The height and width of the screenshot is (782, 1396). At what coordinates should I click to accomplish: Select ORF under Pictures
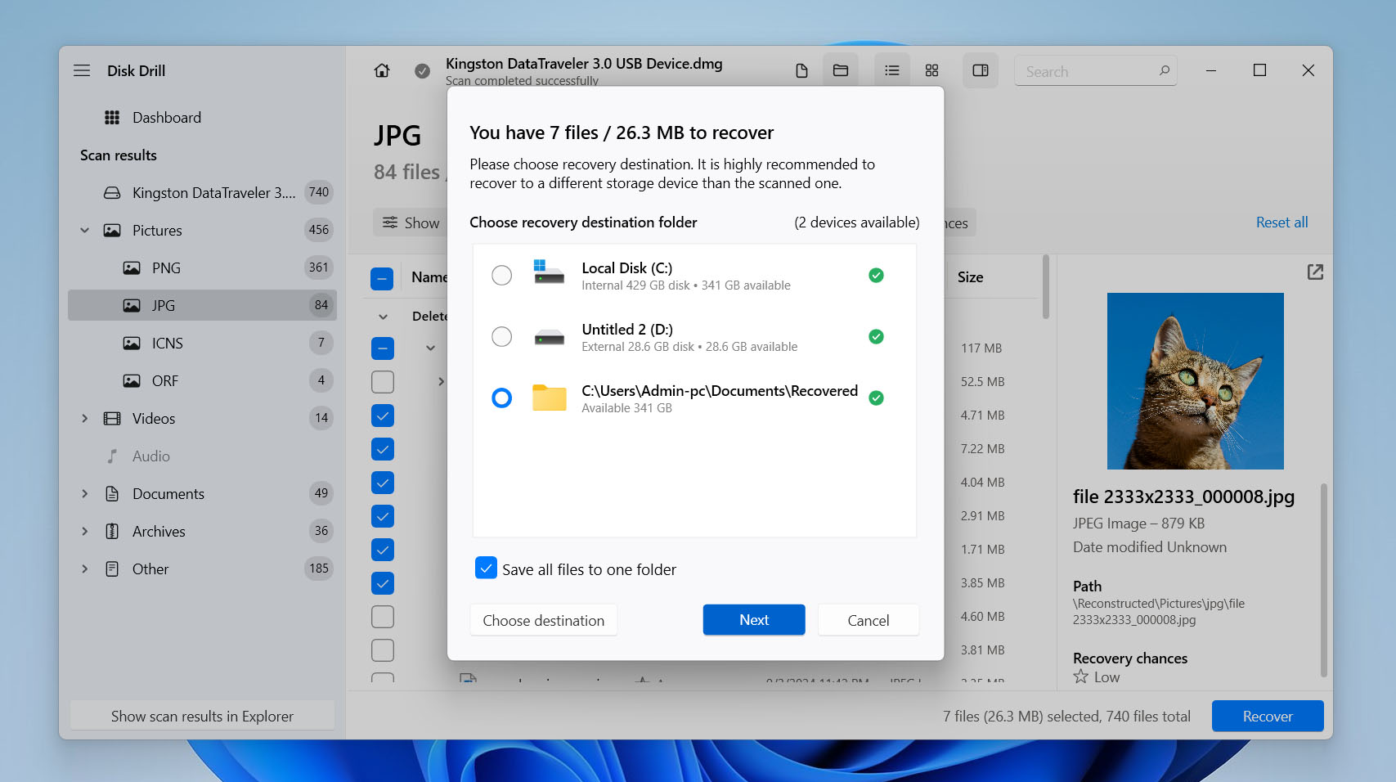(202, 381)
